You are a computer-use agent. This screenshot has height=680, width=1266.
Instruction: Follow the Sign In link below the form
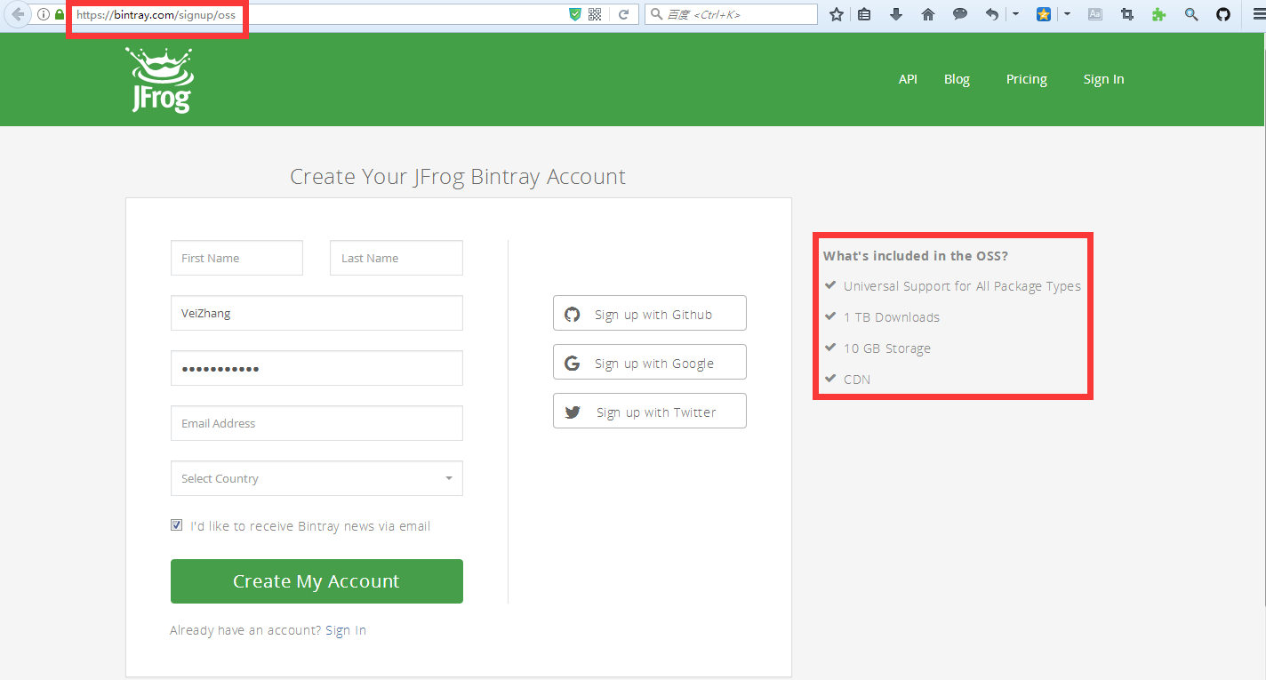346,630
